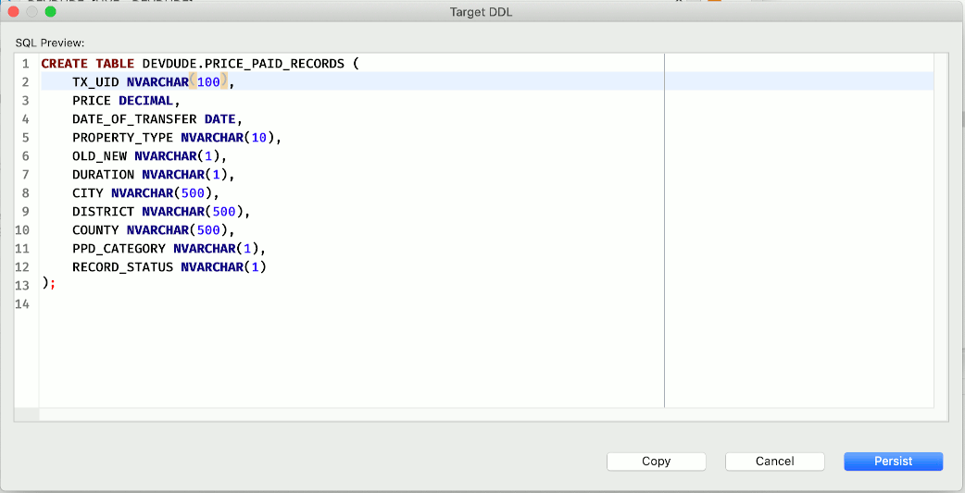The image size is (965, 493).
Task: Click the OLD_NEW column name
Action: coord(99,156)
